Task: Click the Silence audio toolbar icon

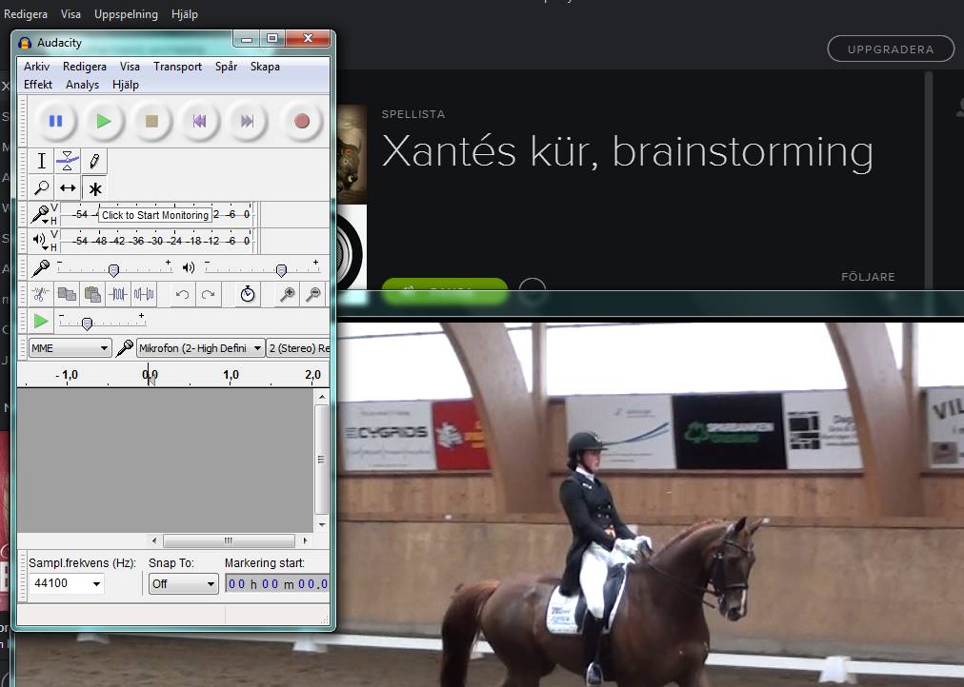Action: click(x=144, y=295)
